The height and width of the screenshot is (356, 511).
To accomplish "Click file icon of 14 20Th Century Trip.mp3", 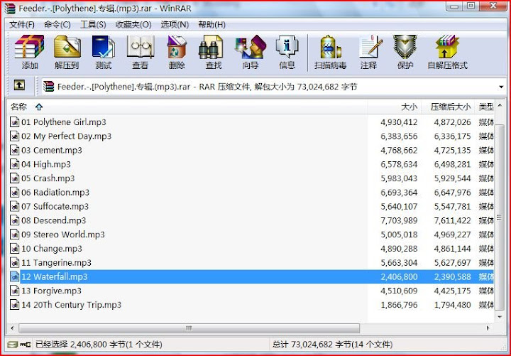I will click(14, 305).
